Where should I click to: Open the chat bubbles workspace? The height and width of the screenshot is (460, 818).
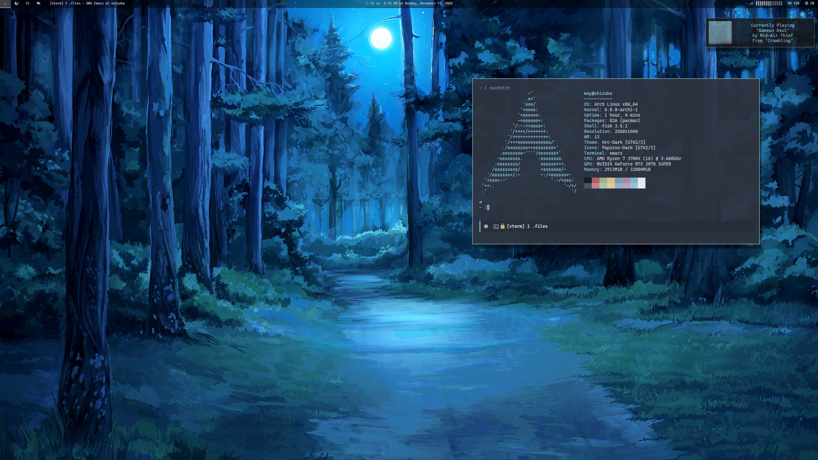[38, 3]
